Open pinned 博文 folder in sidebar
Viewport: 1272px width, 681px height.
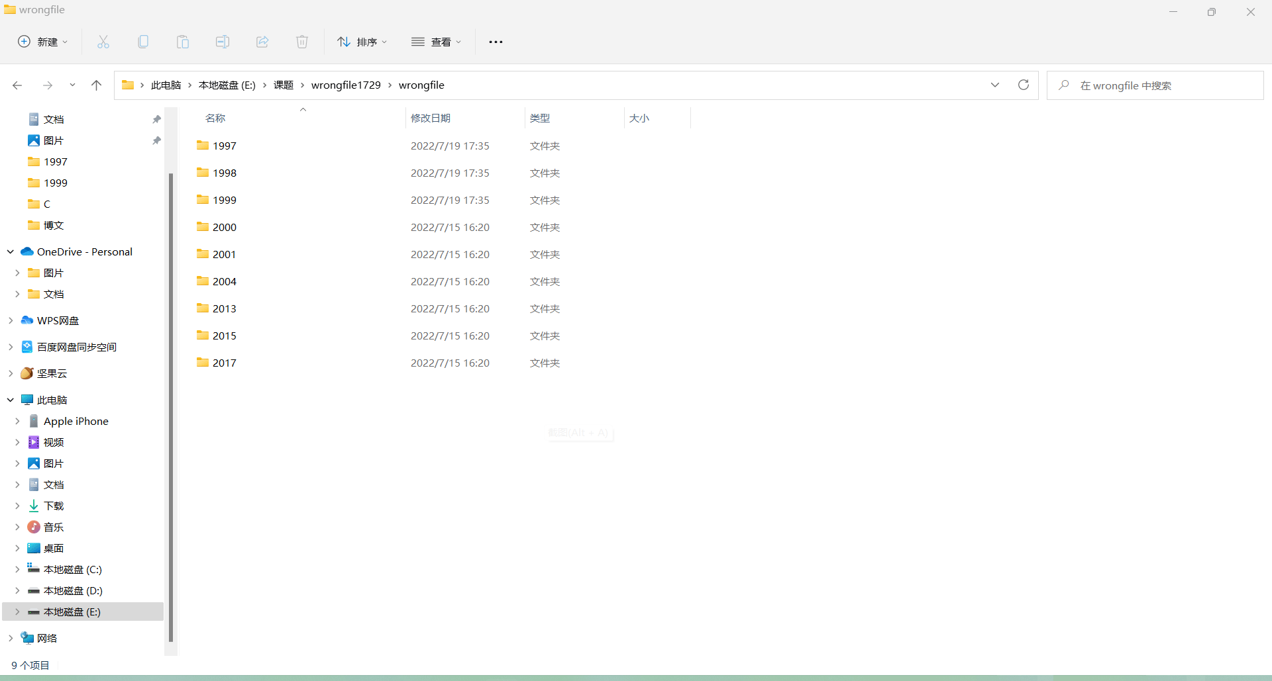[46, 225]
